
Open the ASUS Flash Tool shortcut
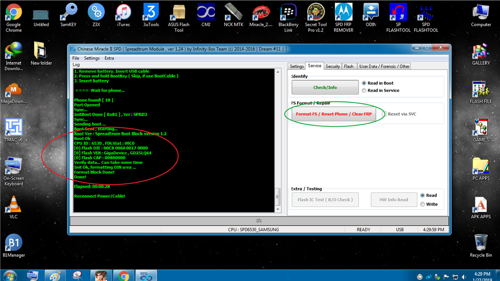pyautogui.click(x=179, y=18)
